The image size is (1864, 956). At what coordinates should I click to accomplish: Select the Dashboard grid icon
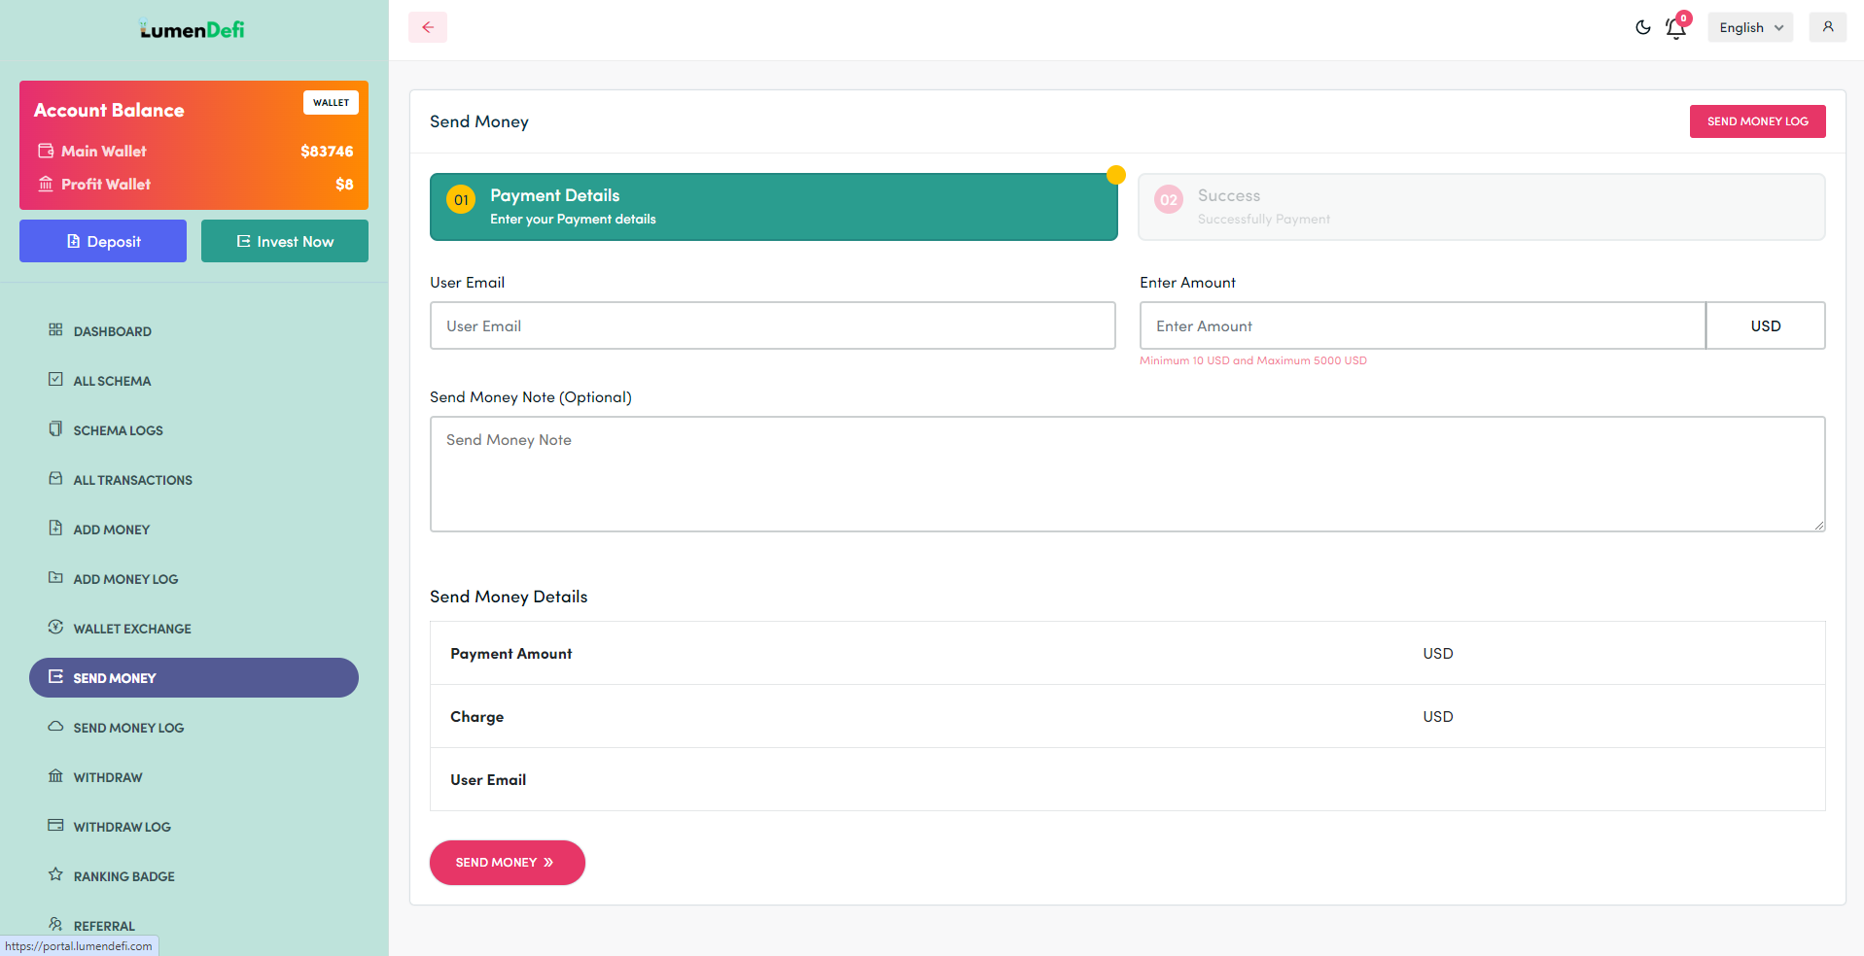[x=56, y=330]
